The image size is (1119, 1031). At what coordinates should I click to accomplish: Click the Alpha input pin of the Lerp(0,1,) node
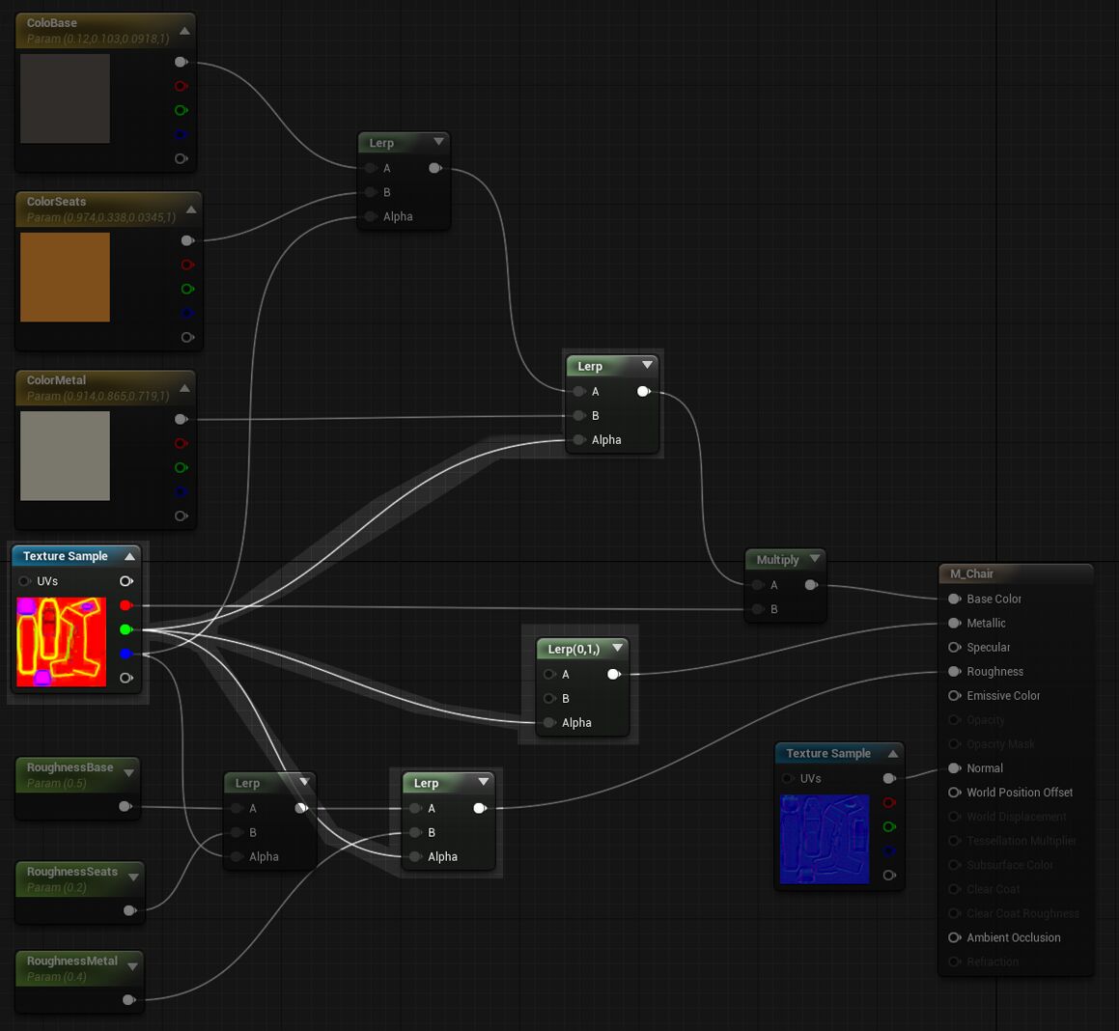(x=549, y=722)
